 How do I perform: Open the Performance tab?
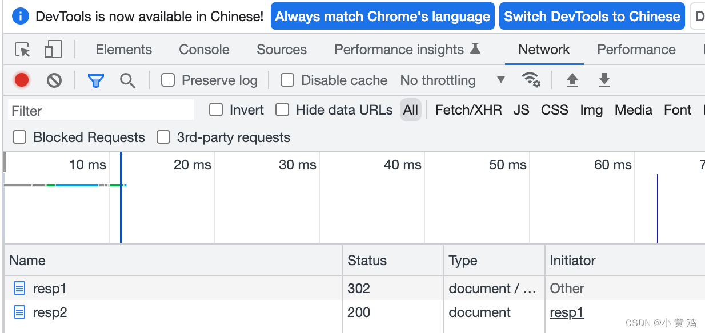point(636,50)
